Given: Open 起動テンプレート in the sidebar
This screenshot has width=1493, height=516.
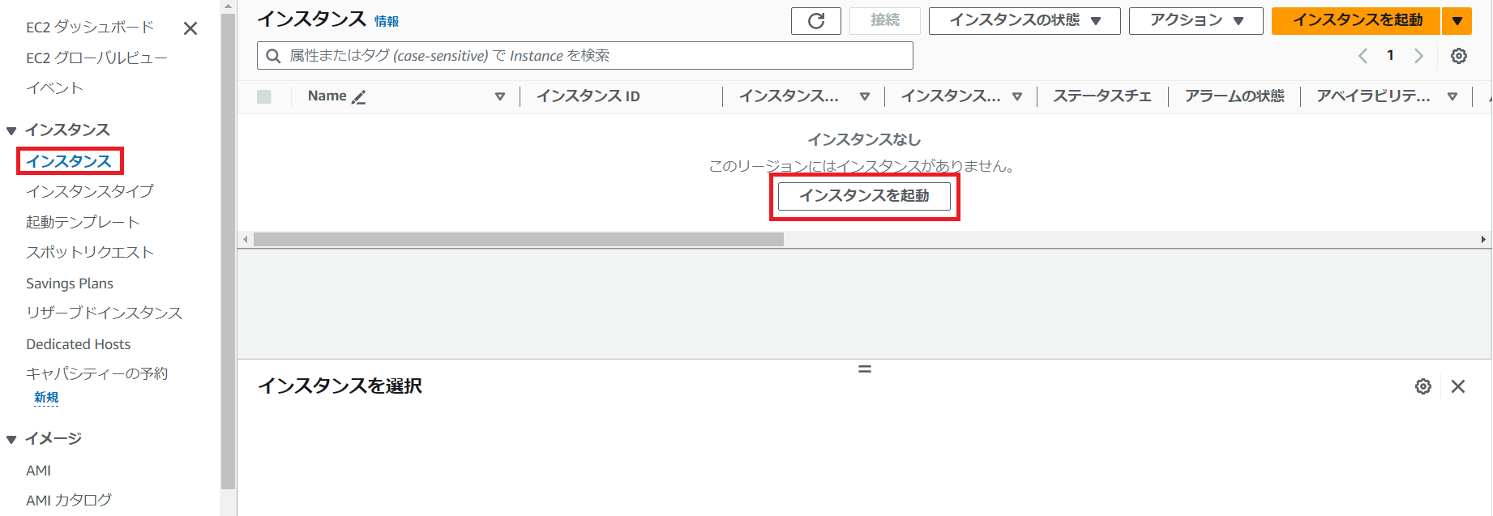Looking at the screenshot, I should tap(83, 222).
